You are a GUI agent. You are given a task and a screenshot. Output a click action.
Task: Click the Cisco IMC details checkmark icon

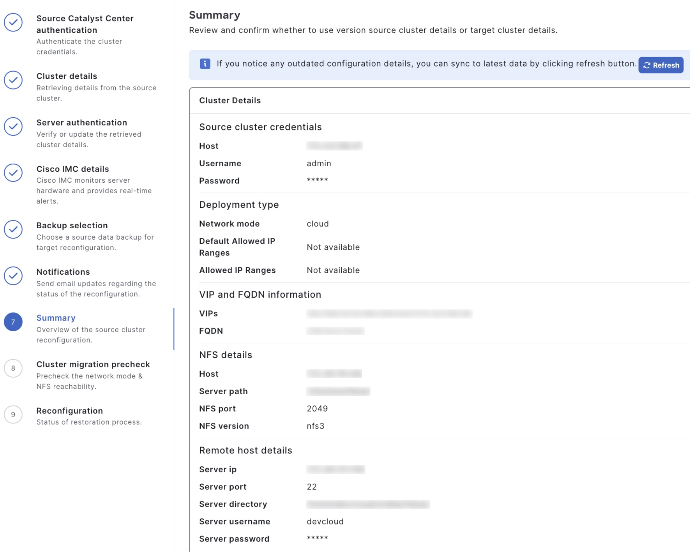pos(13,173)
